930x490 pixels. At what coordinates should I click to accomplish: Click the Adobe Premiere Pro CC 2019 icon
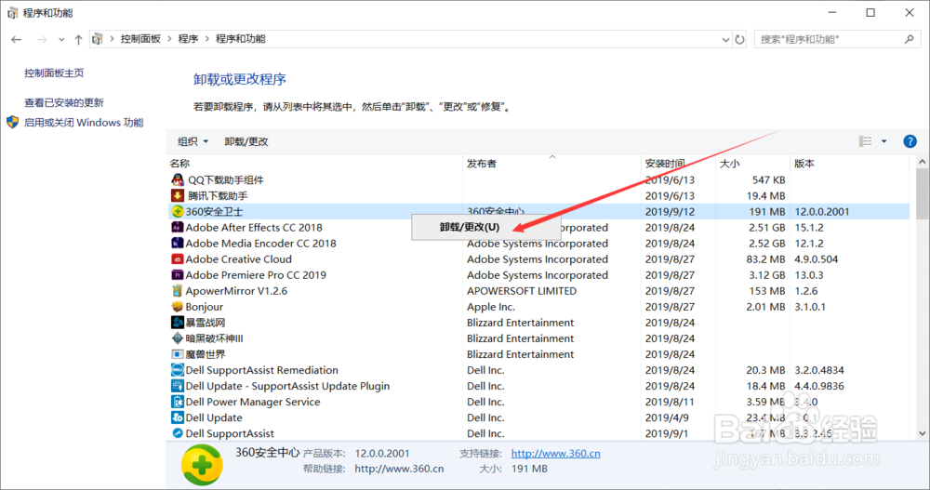(x=178, y=274)
